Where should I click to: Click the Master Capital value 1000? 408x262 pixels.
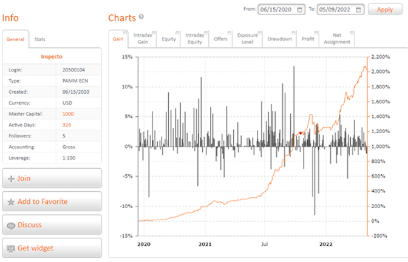pyautogui.click(x=68, y=114)
